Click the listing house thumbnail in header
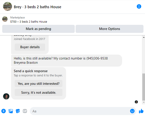Screen dimensions: 145x117 pyautogui.click(x=8, y=6)
